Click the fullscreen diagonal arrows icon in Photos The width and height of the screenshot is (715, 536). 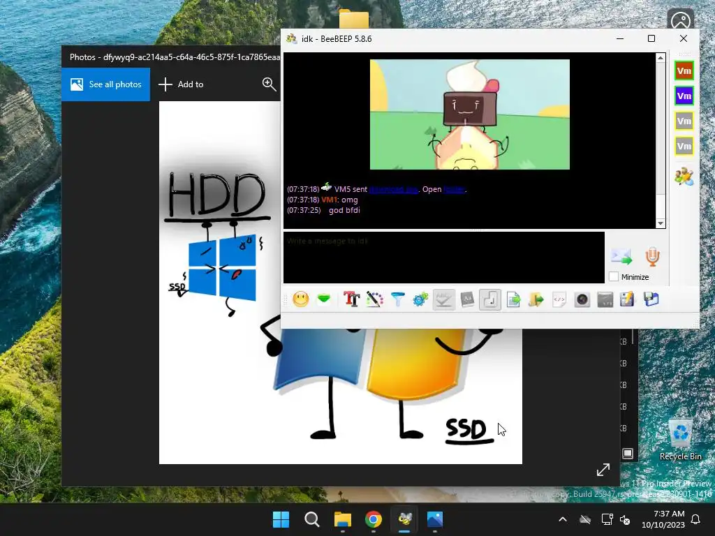click(603, 470)
